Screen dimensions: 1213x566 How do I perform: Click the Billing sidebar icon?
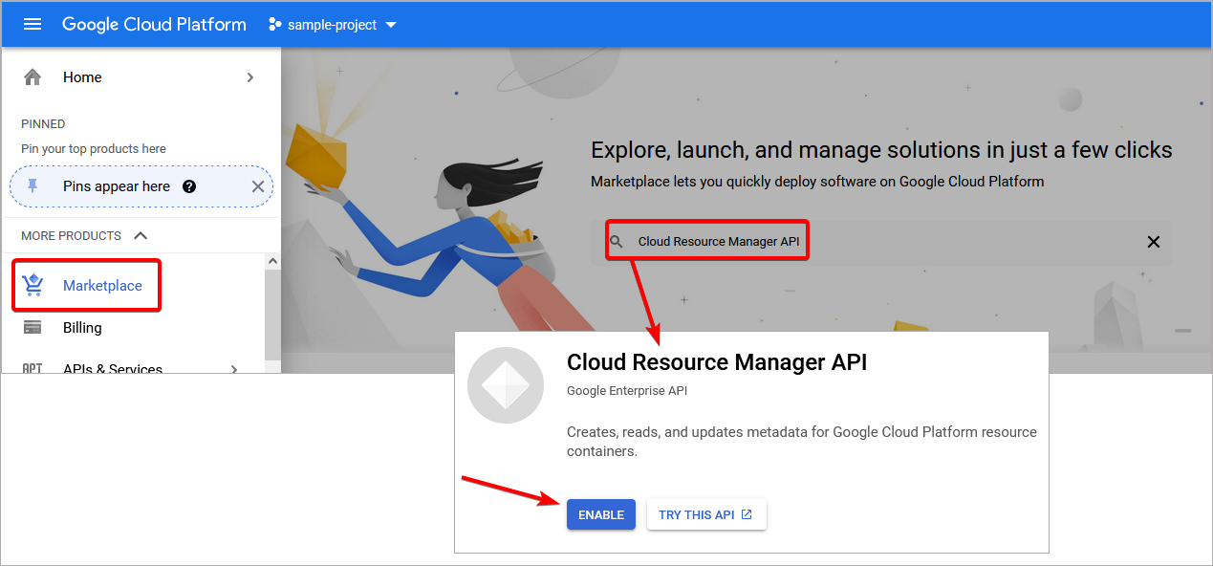click(32, 327)
